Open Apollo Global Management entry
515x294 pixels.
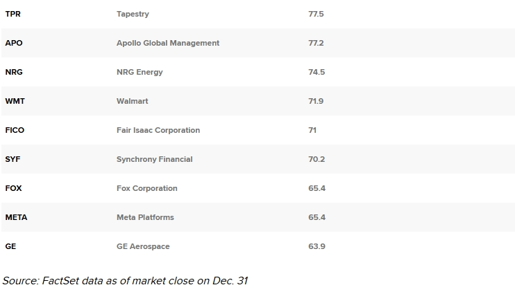click(x=168, y=43)
